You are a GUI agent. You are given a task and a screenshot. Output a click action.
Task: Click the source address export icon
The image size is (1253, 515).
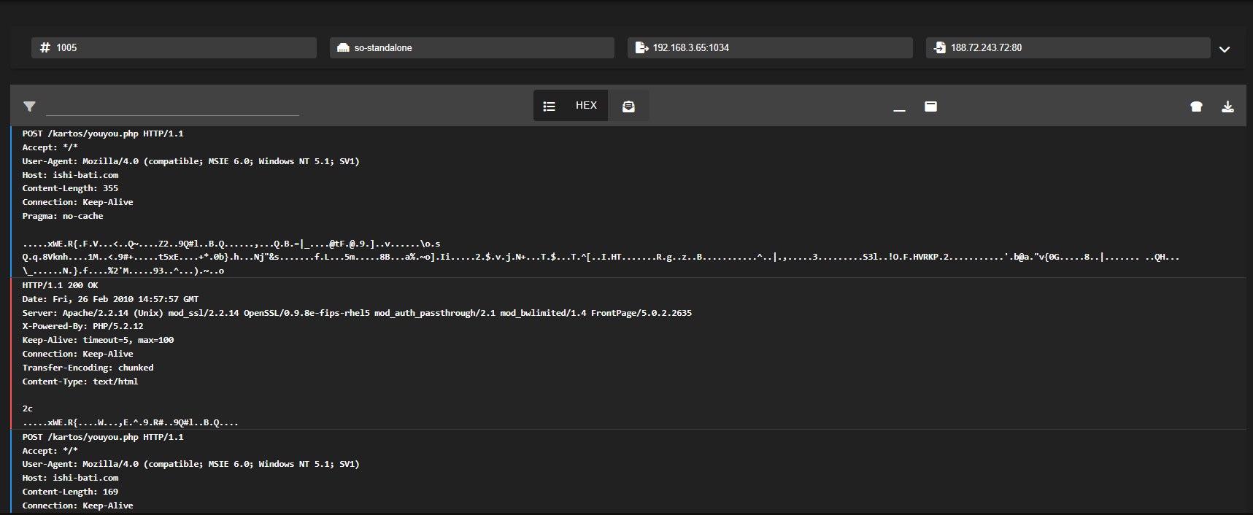(x=641, y=47)
